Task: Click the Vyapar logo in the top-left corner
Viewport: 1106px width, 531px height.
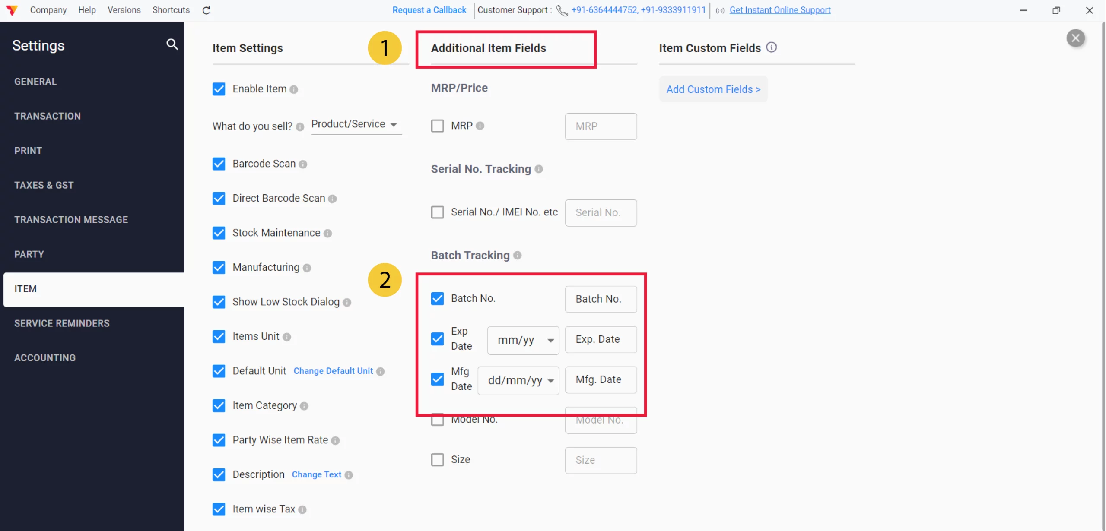Action: tap(12, 10)
